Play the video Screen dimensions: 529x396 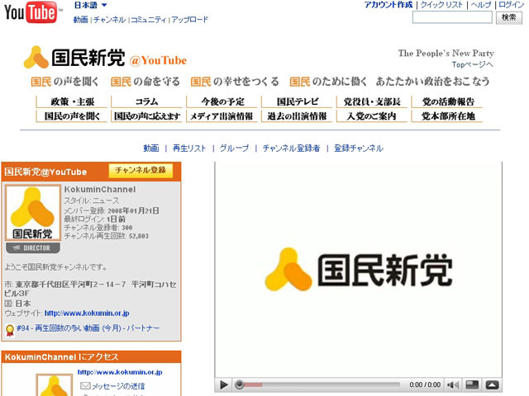[223, 384]
